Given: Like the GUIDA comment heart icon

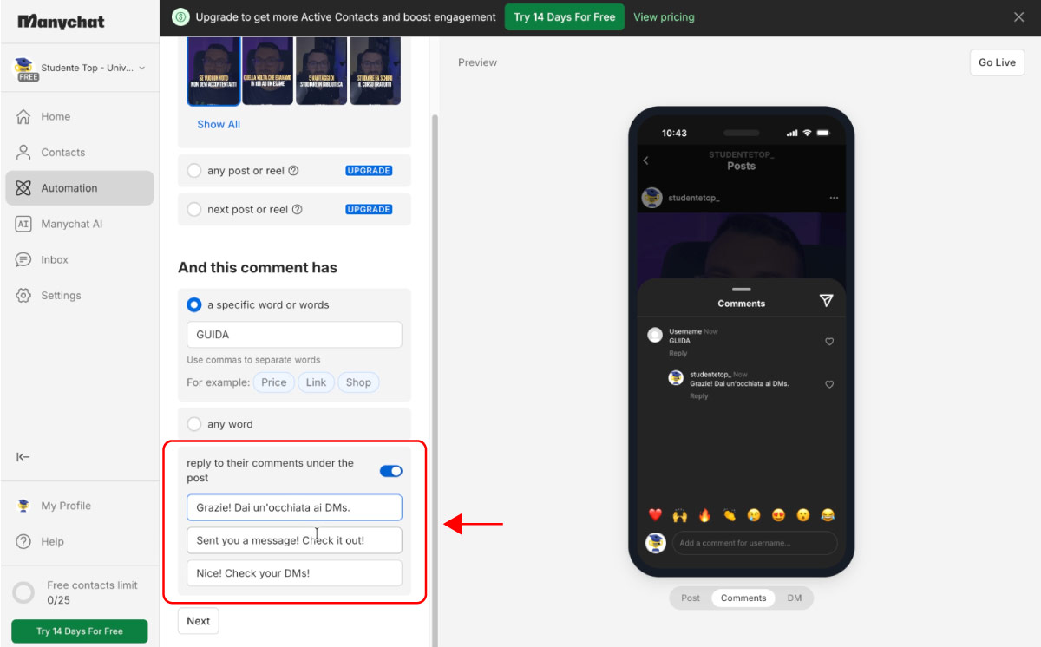Looking at the screenshot, I should 829,342.
